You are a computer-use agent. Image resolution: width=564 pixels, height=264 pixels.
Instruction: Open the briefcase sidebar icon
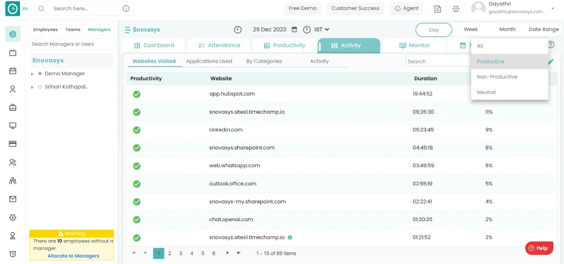pos(12,107)
